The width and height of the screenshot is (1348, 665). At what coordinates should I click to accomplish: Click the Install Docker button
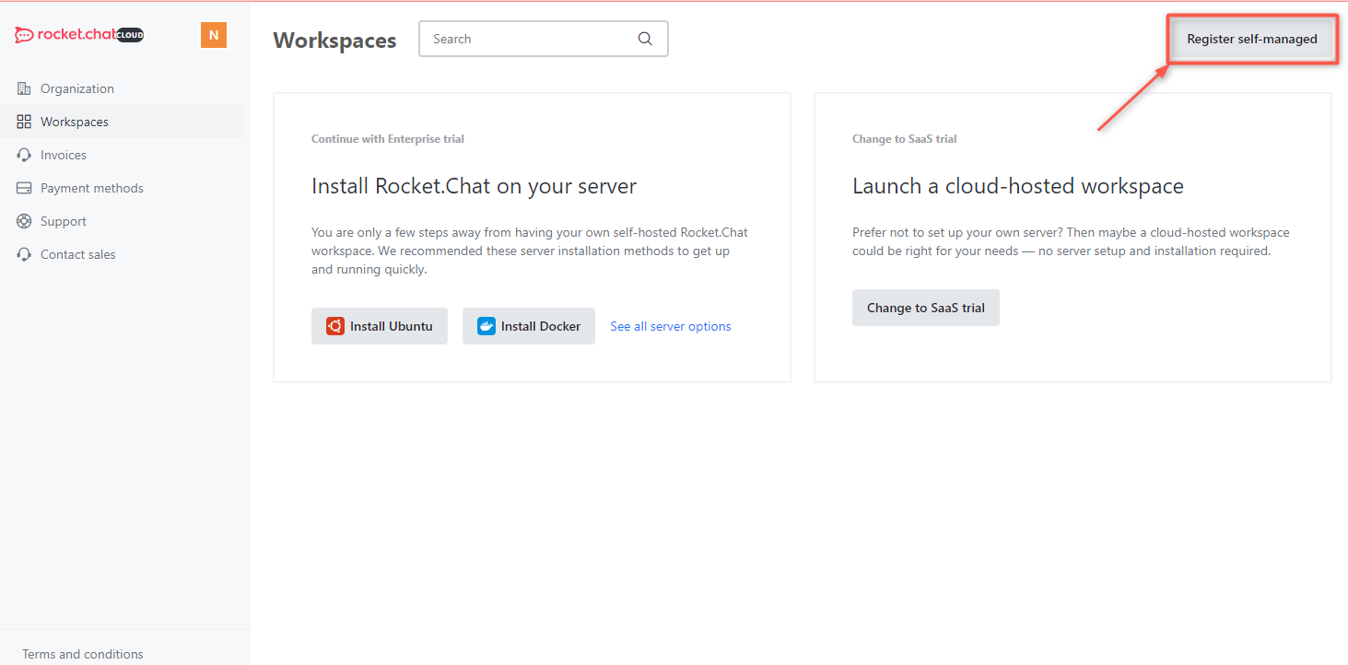(x=529, y=326)
